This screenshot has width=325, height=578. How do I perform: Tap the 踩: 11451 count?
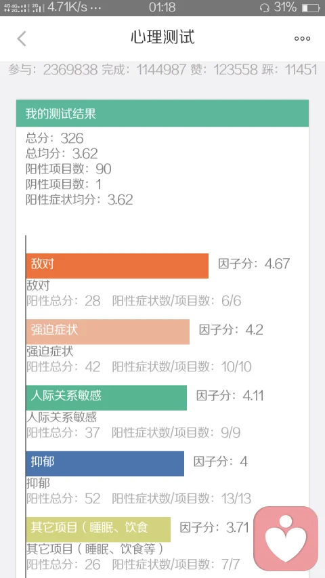(289, 69)
